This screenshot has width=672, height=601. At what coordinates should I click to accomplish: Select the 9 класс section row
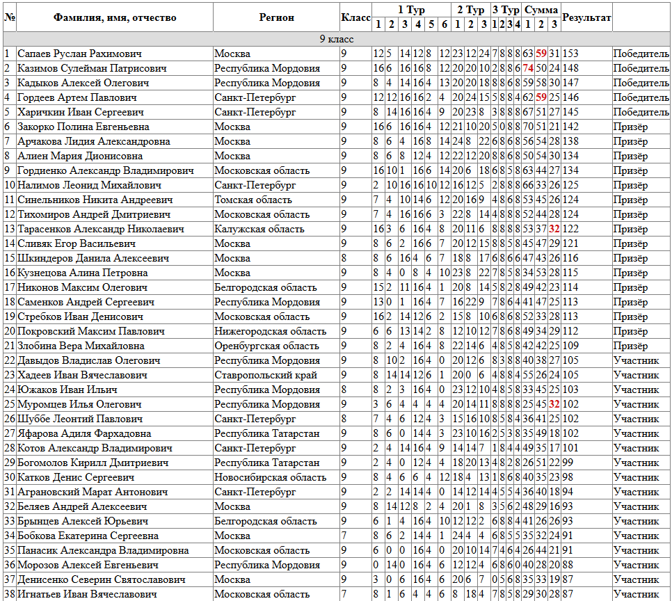(x=337, y=39)
